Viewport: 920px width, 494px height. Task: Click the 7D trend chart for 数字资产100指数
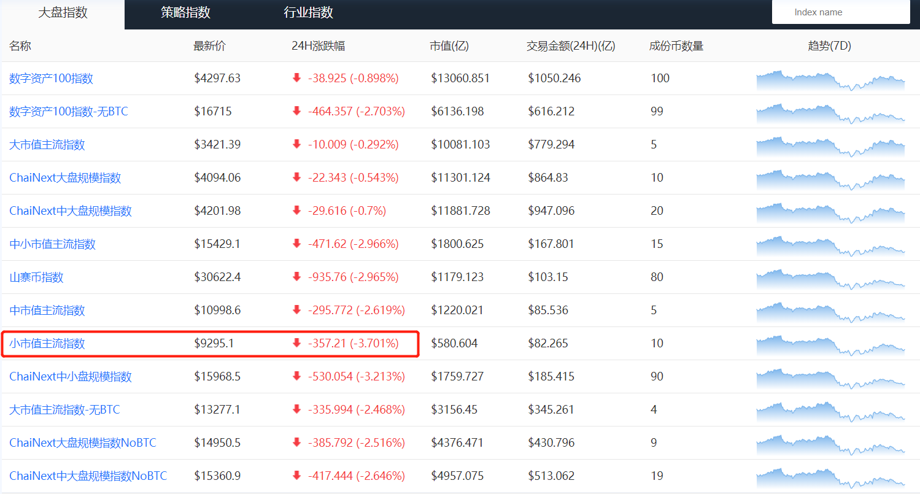coord(830,80)
